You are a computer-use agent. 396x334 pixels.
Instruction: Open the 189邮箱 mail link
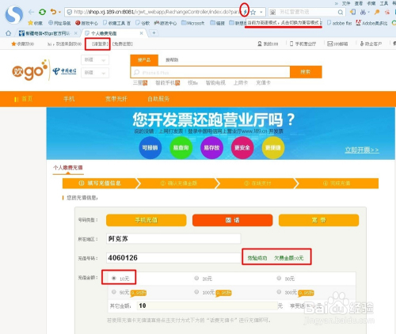coord(337,44)
